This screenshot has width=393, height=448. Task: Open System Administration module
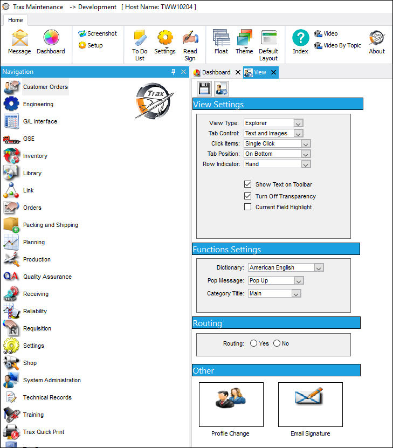(42, 380)
